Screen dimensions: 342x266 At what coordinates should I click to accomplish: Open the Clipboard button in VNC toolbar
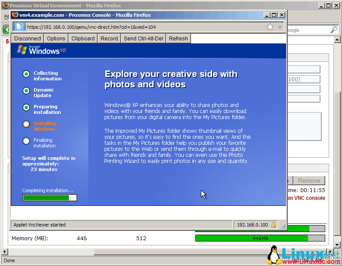tap(83, 38)
